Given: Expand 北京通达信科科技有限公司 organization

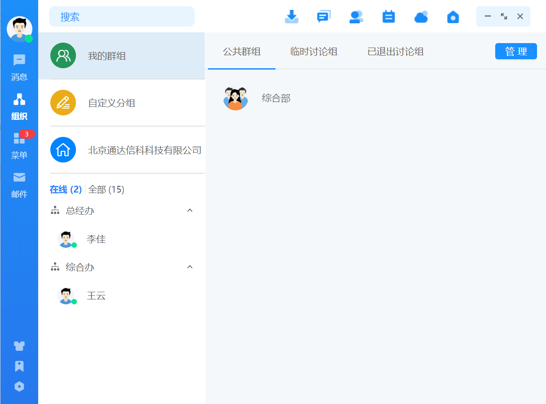Looking at the screenshot, I should point(144,150).
